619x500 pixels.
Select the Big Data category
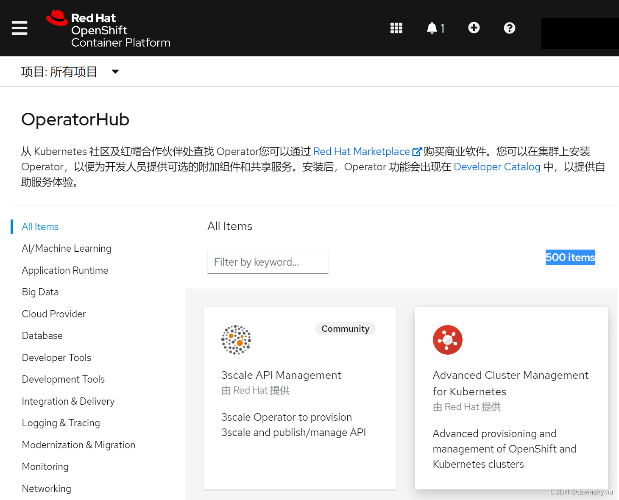40,292
